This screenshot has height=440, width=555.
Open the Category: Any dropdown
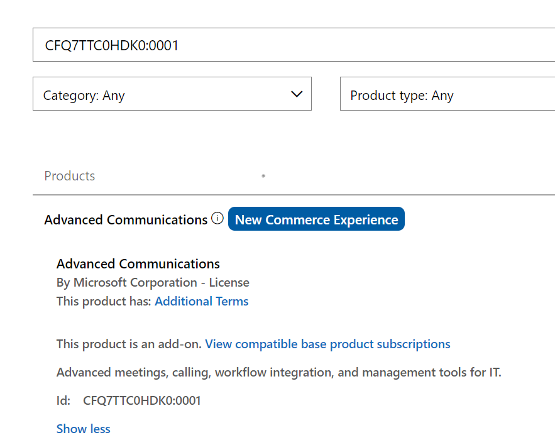172,94
